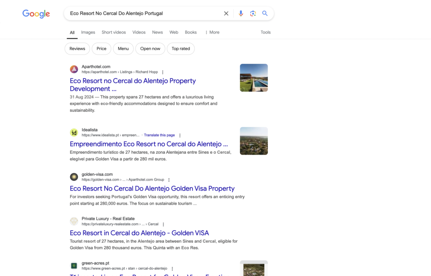
Task: Click the green-acres.pt favicon
Action: coord(74,265)
